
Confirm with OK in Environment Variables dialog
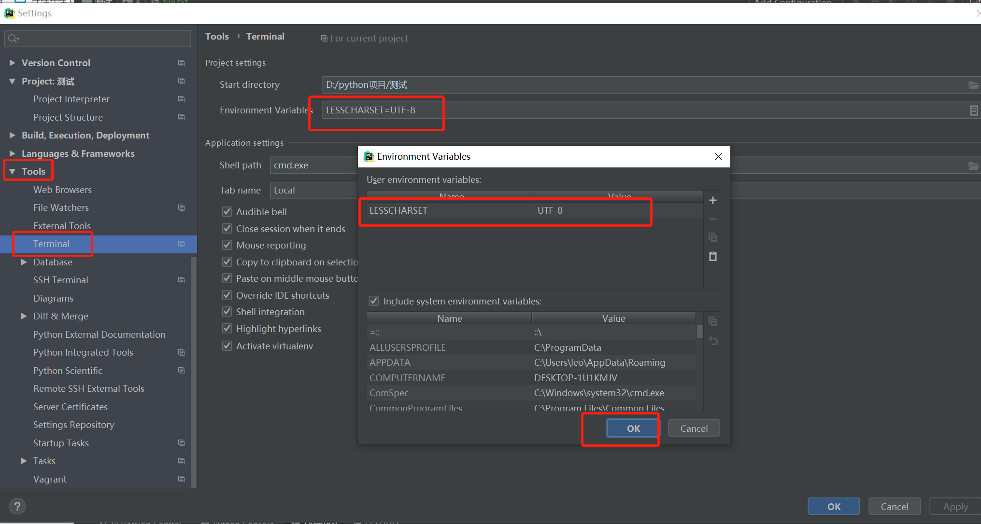[633, 428]
